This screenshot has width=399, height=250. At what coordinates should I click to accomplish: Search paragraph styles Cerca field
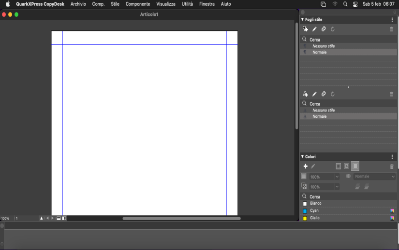(x=348, y=40)
